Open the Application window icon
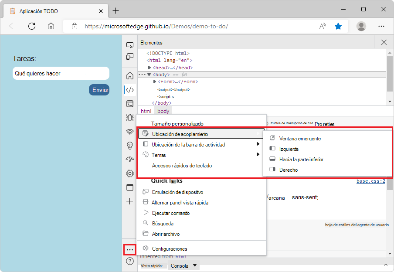This screenshot has height=272, width=394. pyautogui.click(x=129, y=187)
